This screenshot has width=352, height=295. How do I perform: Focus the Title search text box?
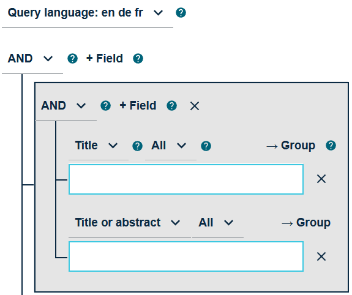point(186,179)
